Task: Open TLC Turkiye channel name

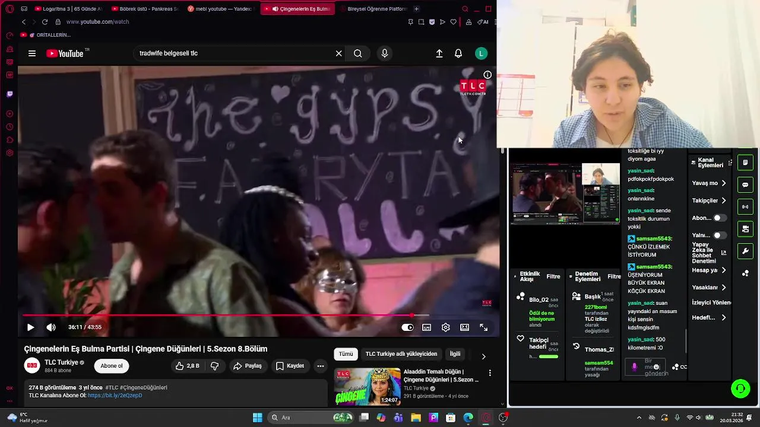Action: [x=61, y=362]
